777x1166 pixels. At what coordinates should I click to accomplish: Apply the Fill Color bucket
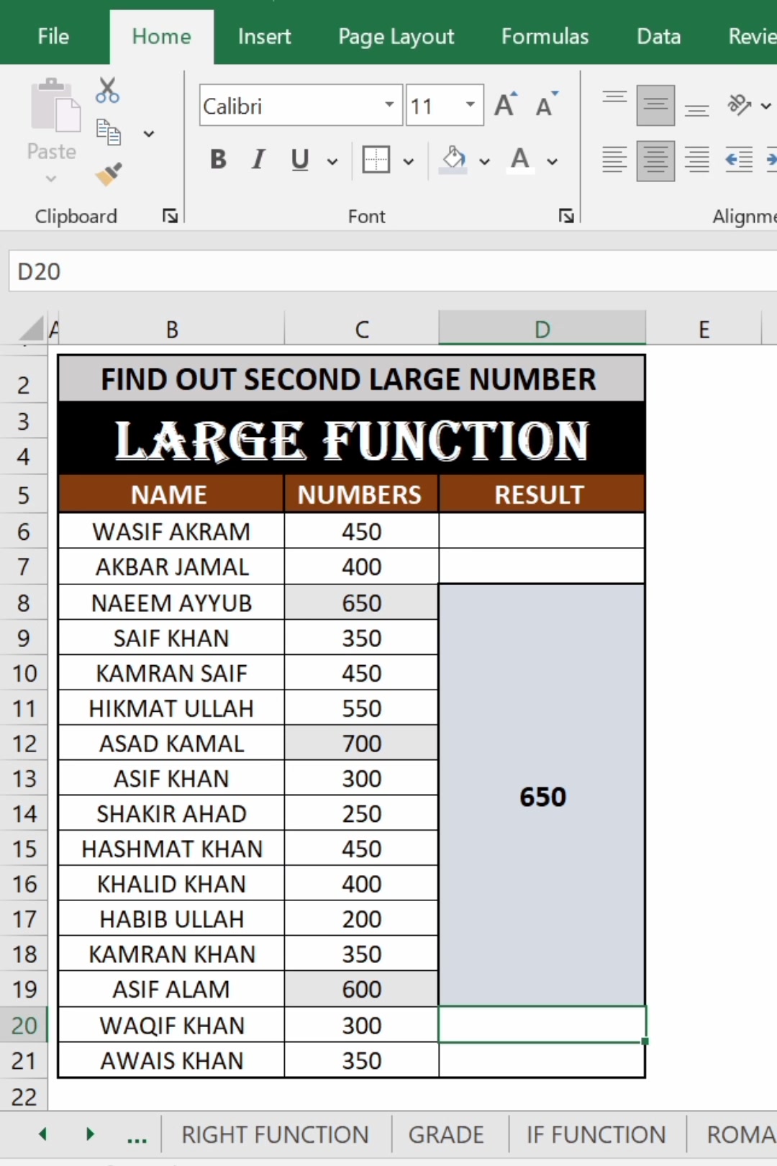[453, 160]
